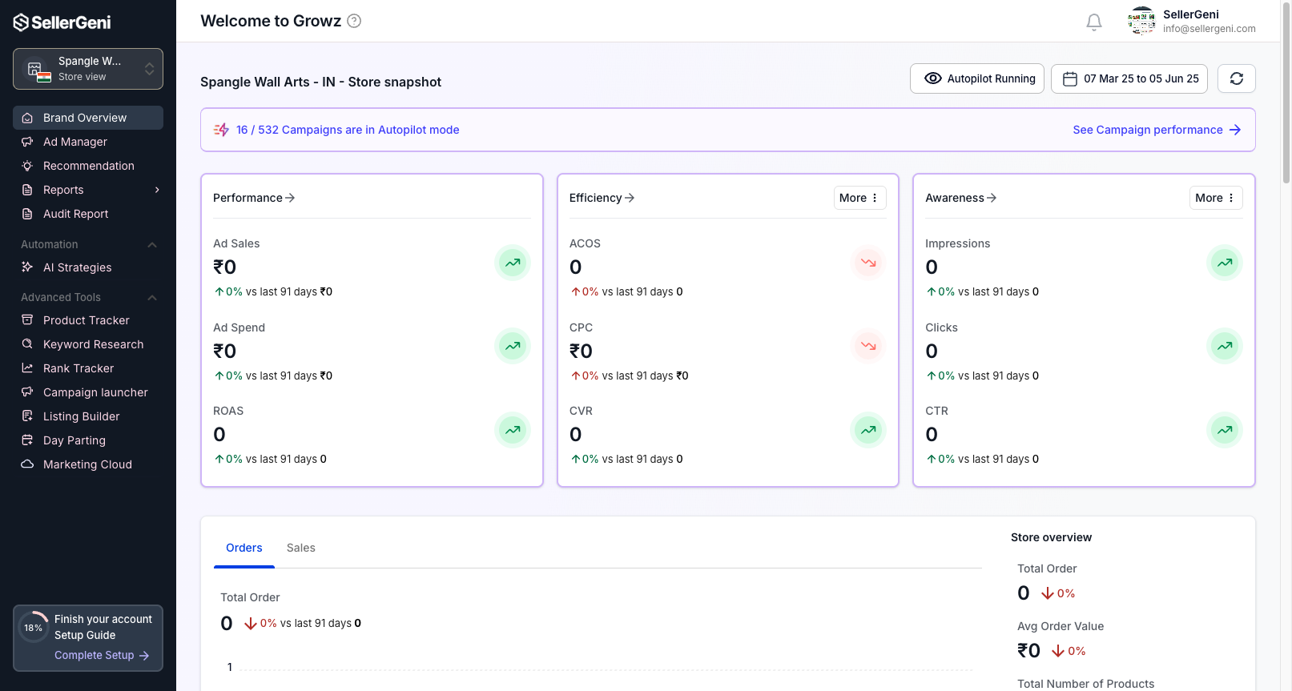
Task: Switch to the Sales tab
Action: point(300,548)
